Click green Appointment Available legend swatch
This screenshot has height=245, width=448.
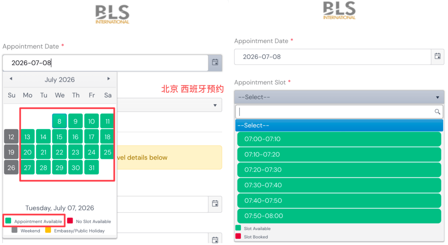[x=8, y=220]
